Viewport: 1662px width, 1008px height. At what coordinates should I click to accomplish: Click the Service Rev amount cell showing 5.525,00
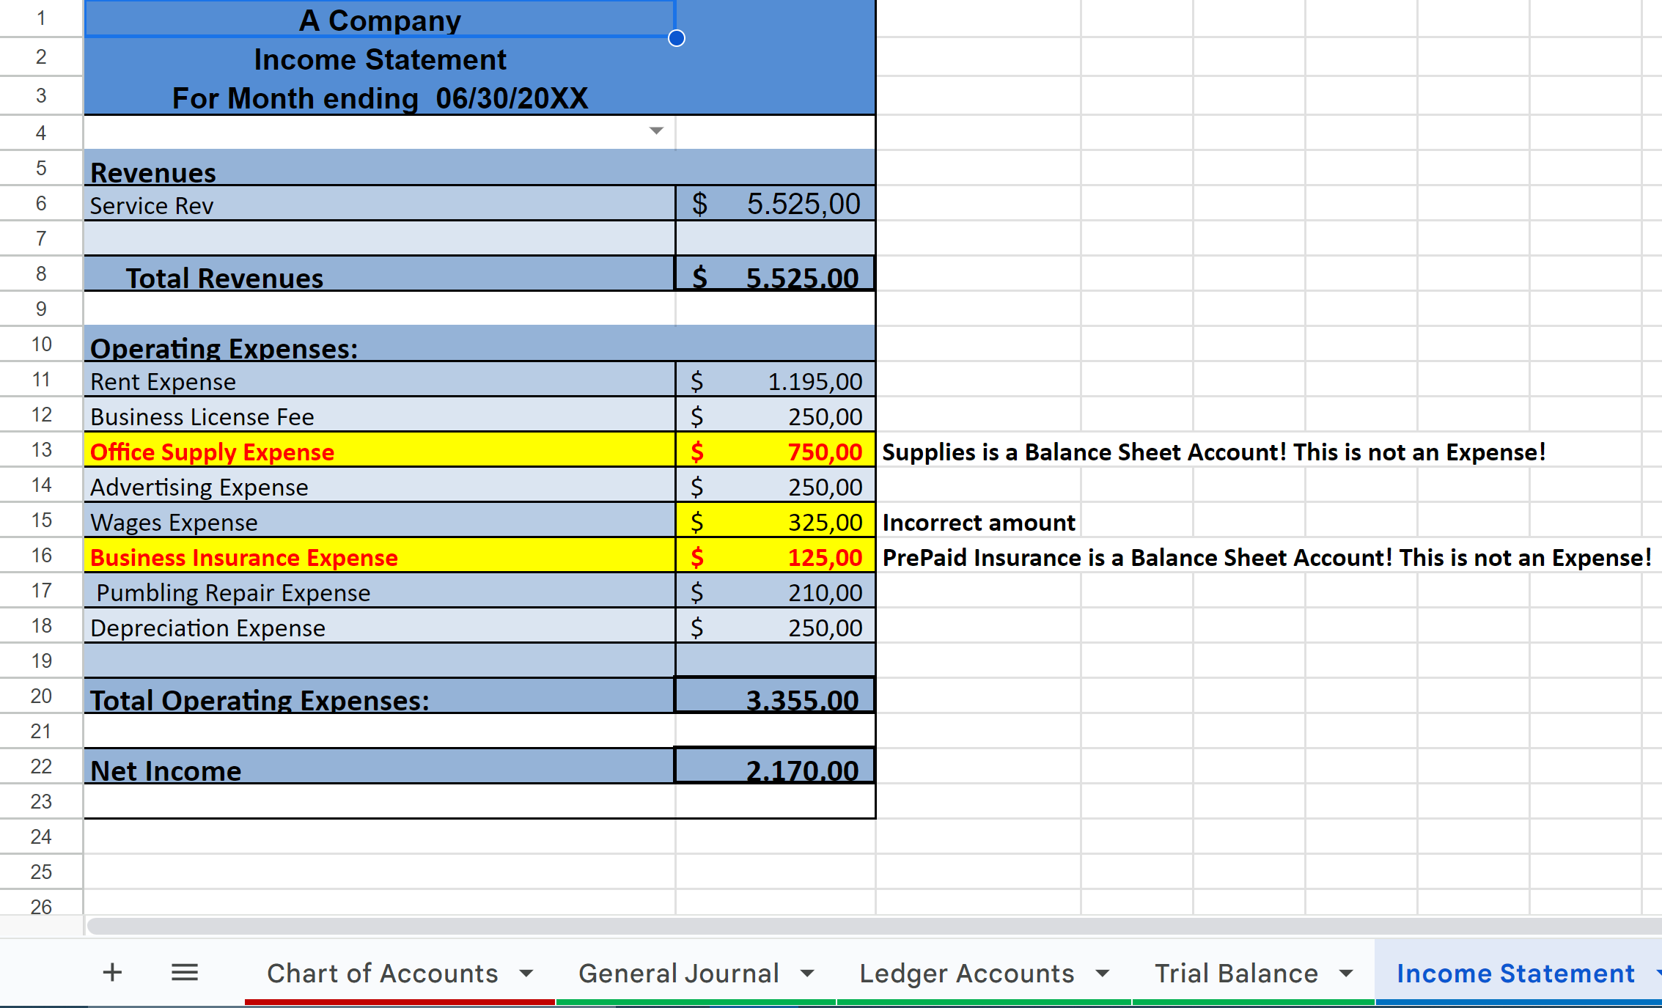[x=774, y=204]
